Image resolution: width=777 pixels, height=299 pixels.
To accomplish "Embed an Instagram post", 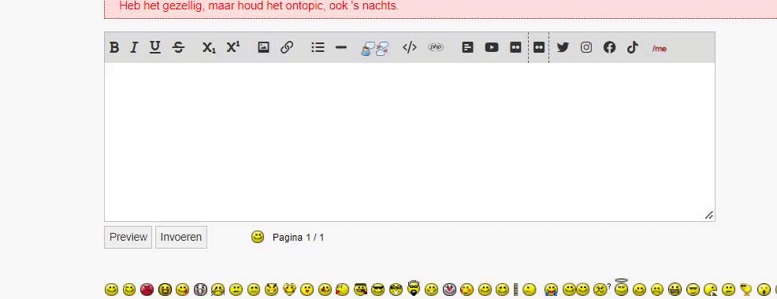I will point(586,47).
